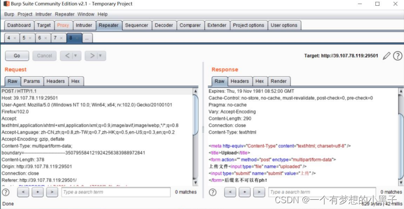Go to next match in request search
This screenshot has height=209, width=404.
[x=52, y=192]
